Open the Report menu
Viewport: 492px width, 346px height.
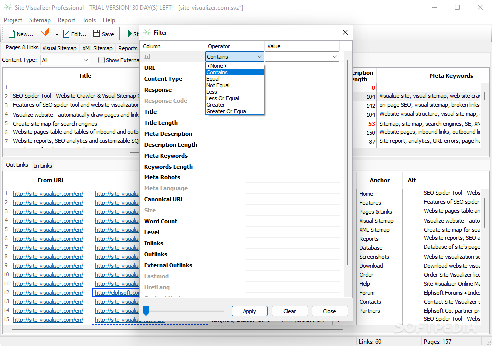66,20
